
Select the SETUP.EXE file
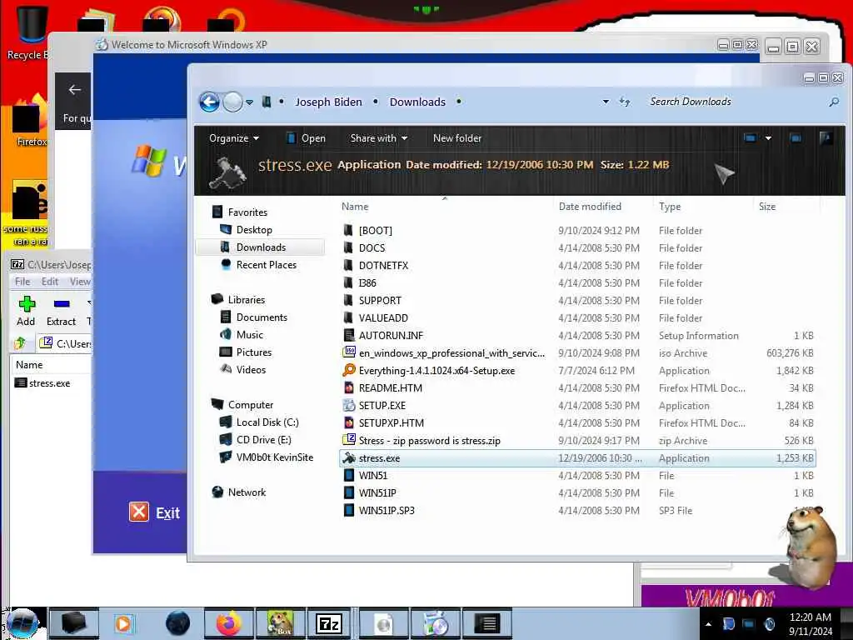[x=382, y=406]
